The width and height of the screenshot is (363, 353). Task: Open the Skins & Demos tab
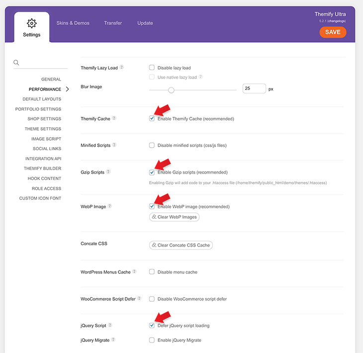73,23
